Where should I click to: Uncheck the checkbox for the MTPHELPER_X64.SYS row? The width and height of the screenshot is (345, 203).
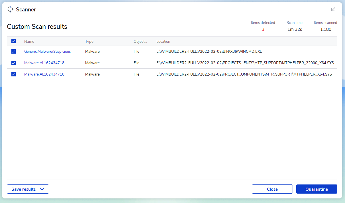click(13, 74)
